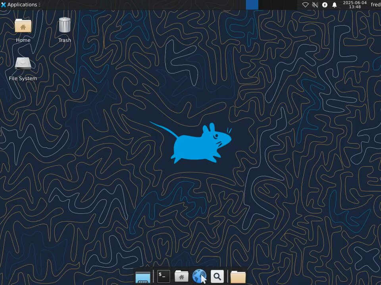Open the notifications bell icon

[x=334, y=5]
